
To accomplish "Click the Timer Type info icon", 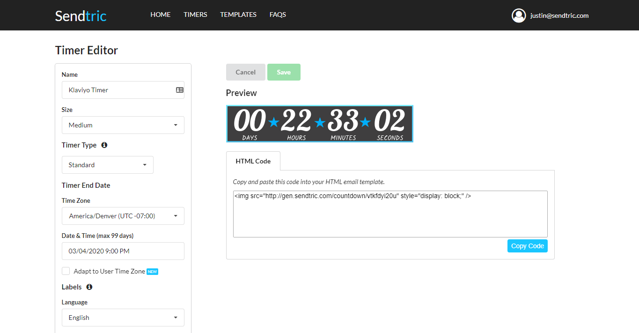I will [104, 145].
